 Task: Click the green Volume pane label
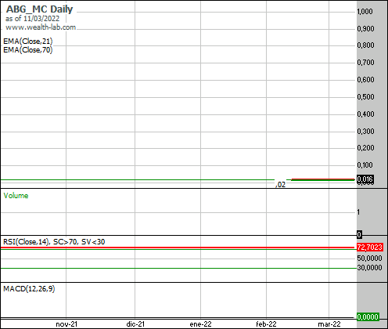16,196
